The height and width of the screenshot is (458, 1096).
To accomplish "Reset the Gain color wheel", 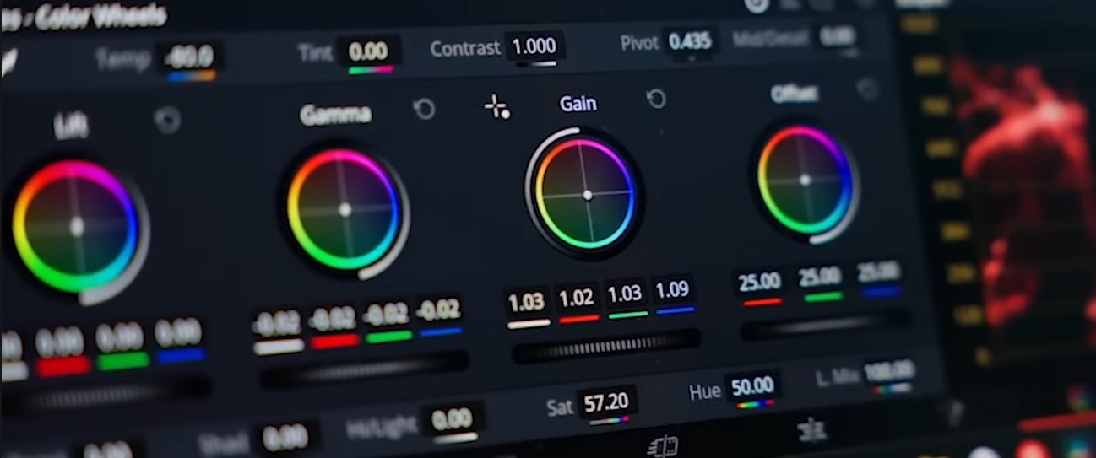I will click(656, 100).
